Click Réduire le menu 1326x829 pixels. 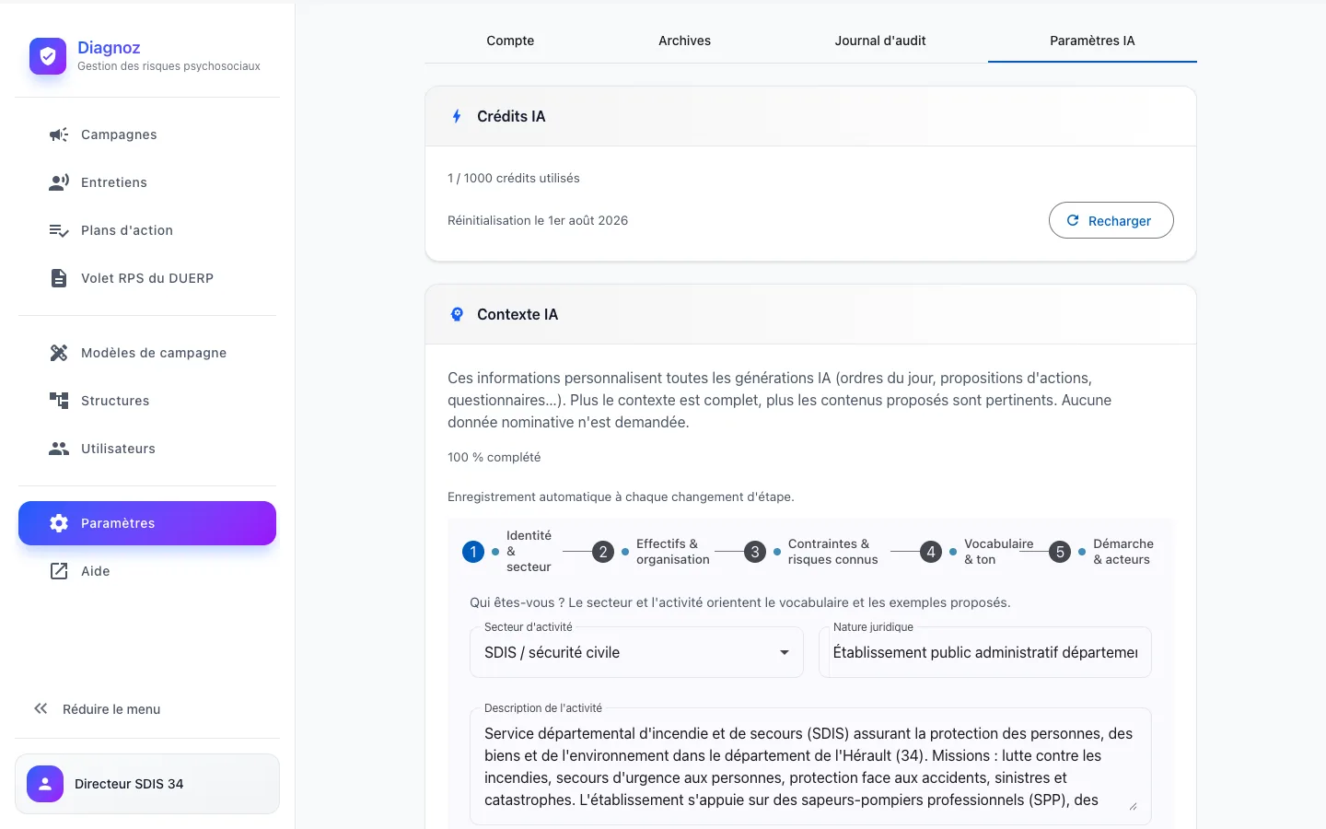click(147, 708)
